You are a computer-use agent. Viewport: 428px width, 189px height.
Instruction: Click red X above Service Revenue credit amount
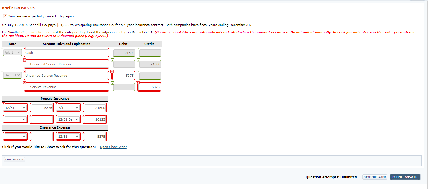click(x=138, y=83)
